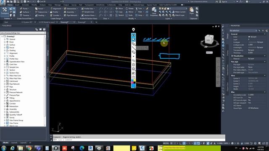Viewport: 269px width, 151px height.
Task: Open the Grading tool in the ribbon
Action: click(40, 16)
